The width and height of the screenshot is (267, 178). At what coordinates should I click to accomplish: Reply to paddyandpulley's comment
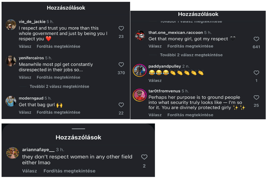click(155, 80)
